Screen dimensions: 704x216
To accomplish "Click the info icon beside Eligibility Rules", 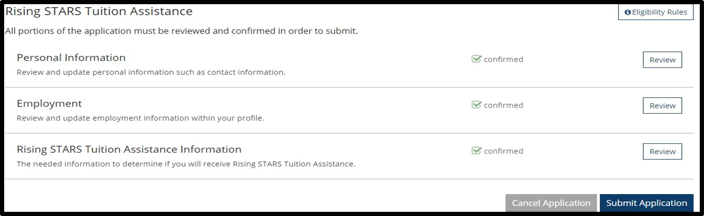I will [x=628, y=12].
